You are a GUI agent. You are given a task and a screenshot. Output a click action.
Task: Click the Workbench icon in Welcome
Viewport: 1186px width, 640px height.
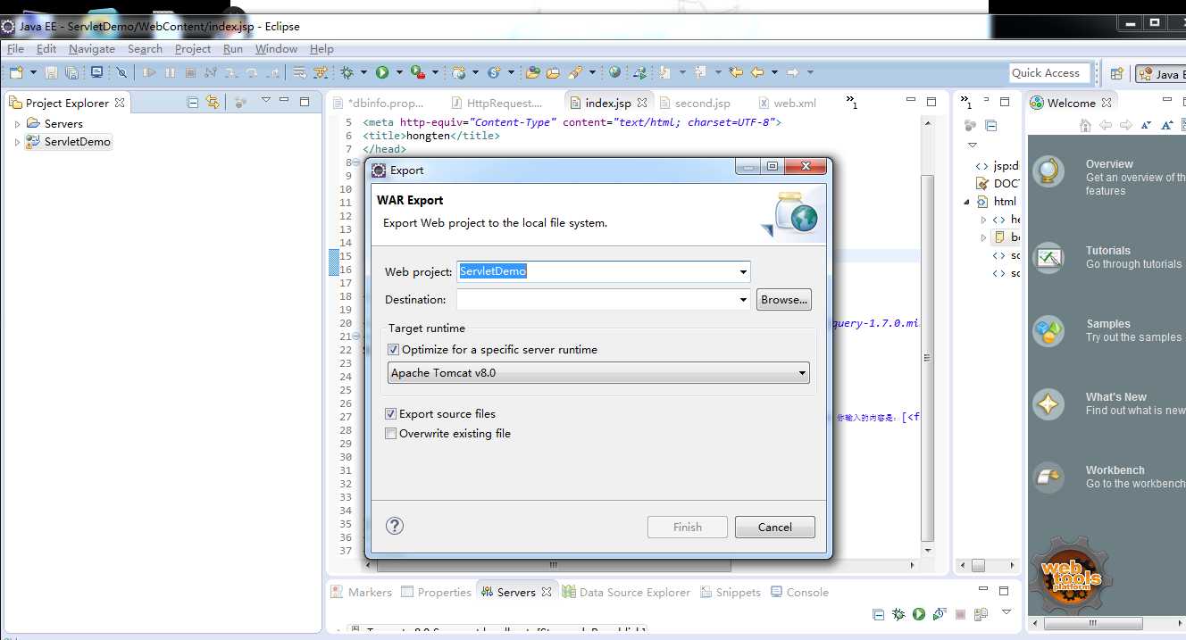[x=1048, y=478]
